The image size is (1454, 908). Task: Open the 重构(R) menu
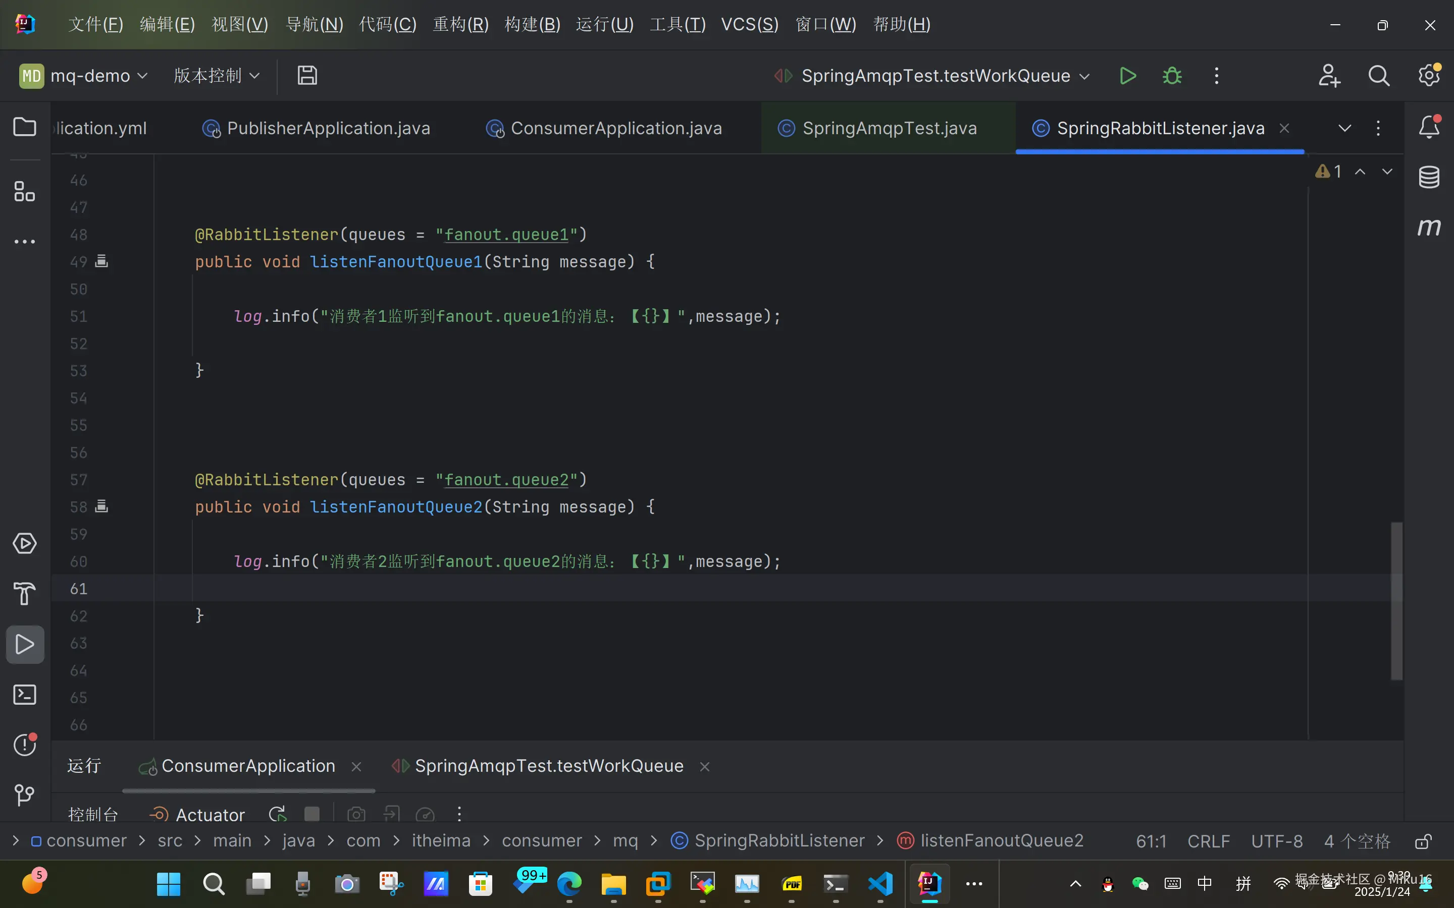tap(461, 25)
